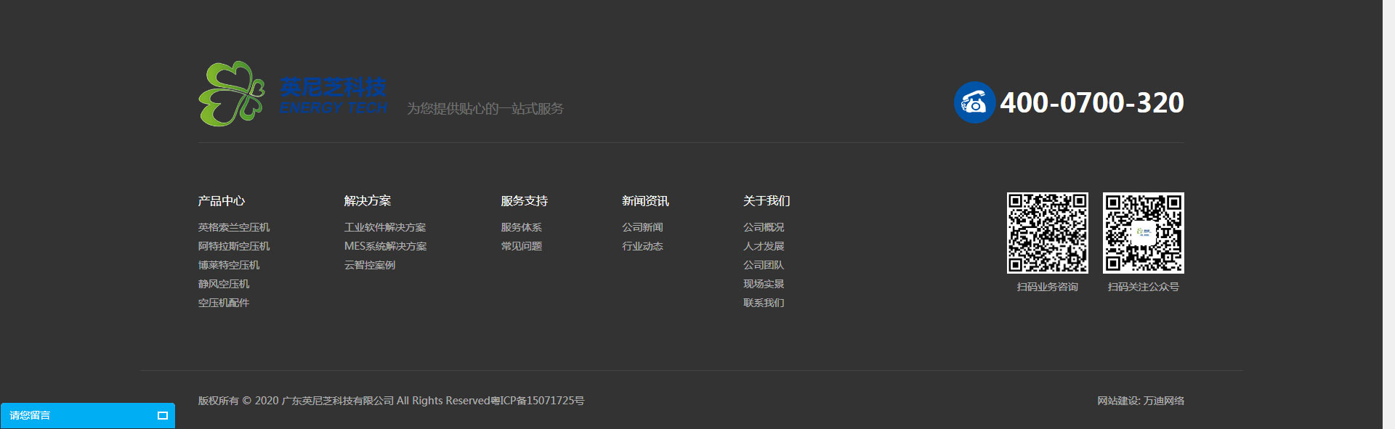Viewport: 1395px width, 429px height.
Task: Expand the 请您留言 chat window icon
Action: point(163,415)
